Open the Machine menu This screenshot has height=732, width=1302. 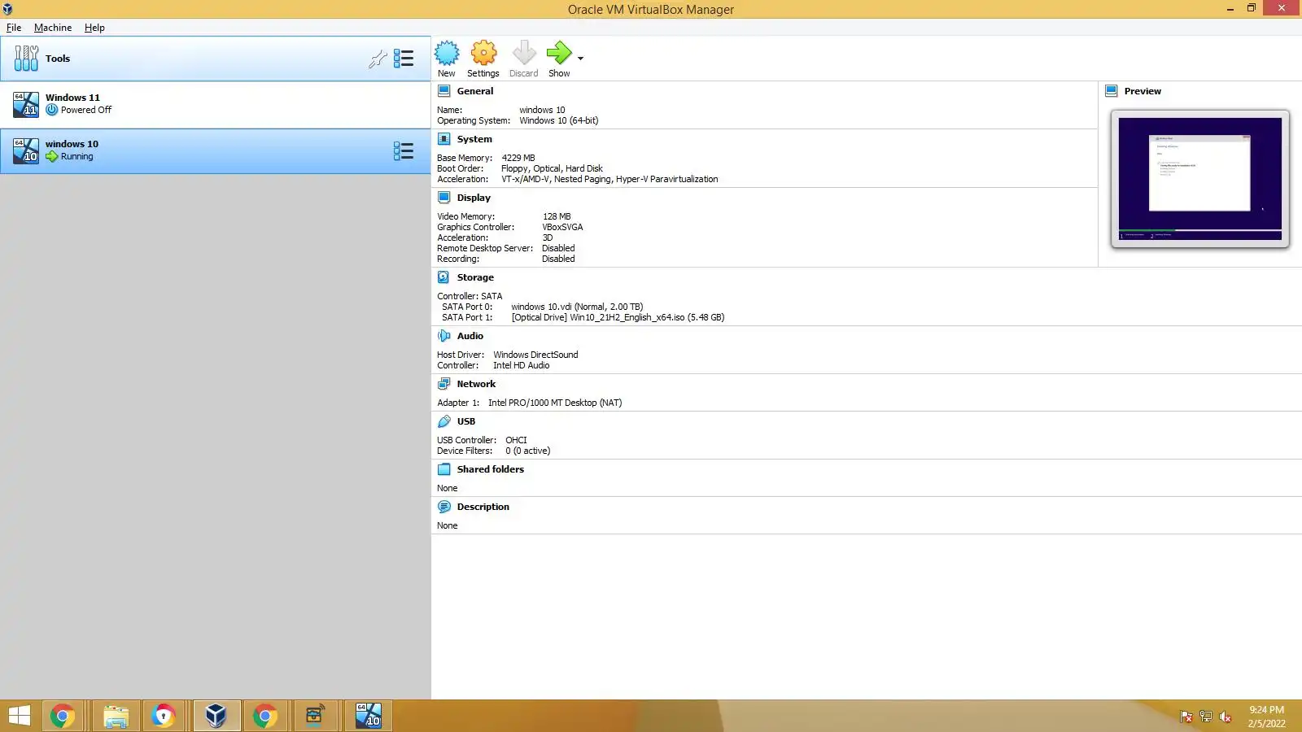(53, 28)
